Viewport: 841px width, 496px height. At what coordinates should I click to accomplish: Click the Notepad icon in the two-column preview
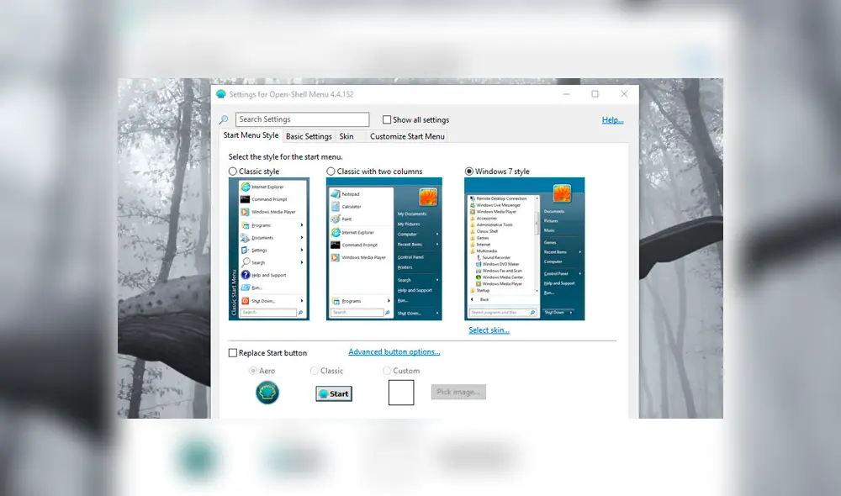click(x=336, y=193)
